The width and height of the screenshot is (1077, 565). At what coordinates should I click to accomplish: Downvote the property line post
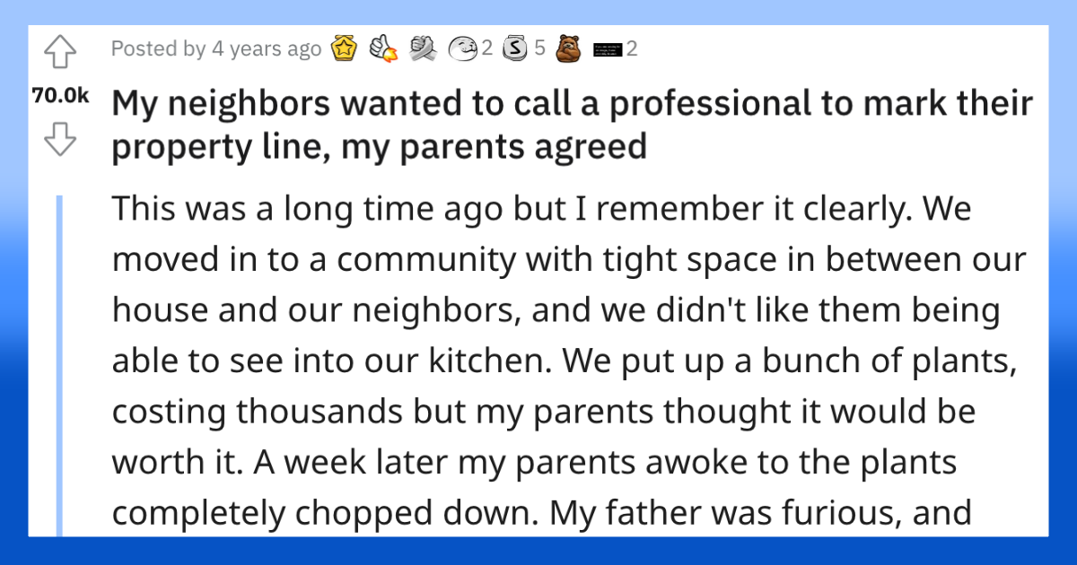click(x=59, y=139)
